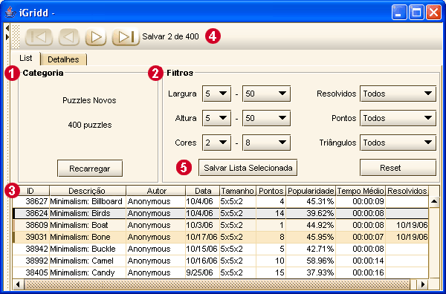Sort by Pontos column header
The height and width of the screenshot is (294, 446).
[x=271, y=191]
